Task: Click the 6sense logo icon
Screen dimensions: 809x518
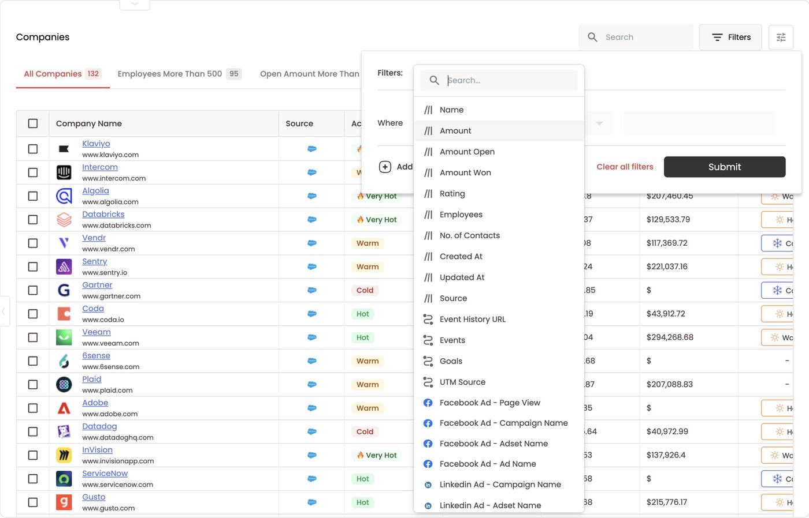Action: (x=64, y=361)
